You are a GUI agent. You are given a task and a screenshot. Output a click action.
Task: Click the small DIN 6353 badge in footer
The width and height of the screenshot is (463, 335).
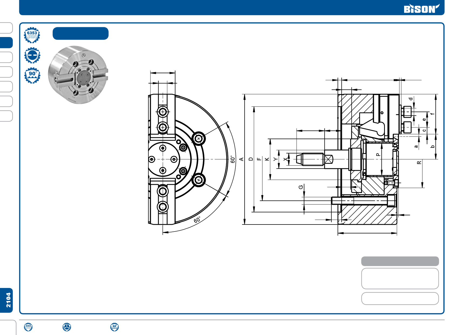coord(28,327)
